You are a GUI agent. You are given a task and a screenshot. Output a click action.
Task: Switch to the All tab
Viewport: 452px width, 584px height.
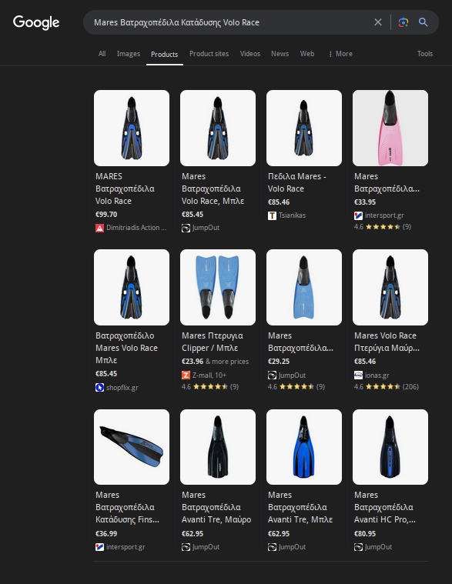[x=102, y=54]
